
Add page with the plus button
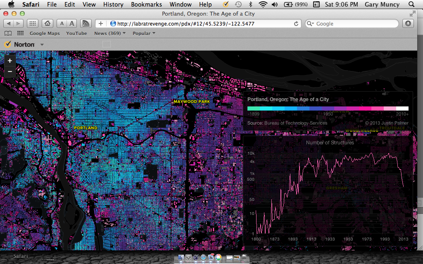101,24
